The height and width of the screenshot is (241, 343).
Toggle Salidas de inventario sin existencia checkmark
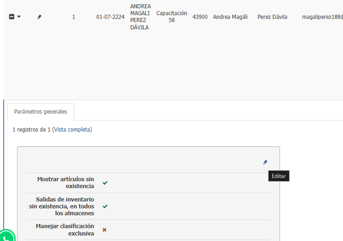(x=105, y=207)
